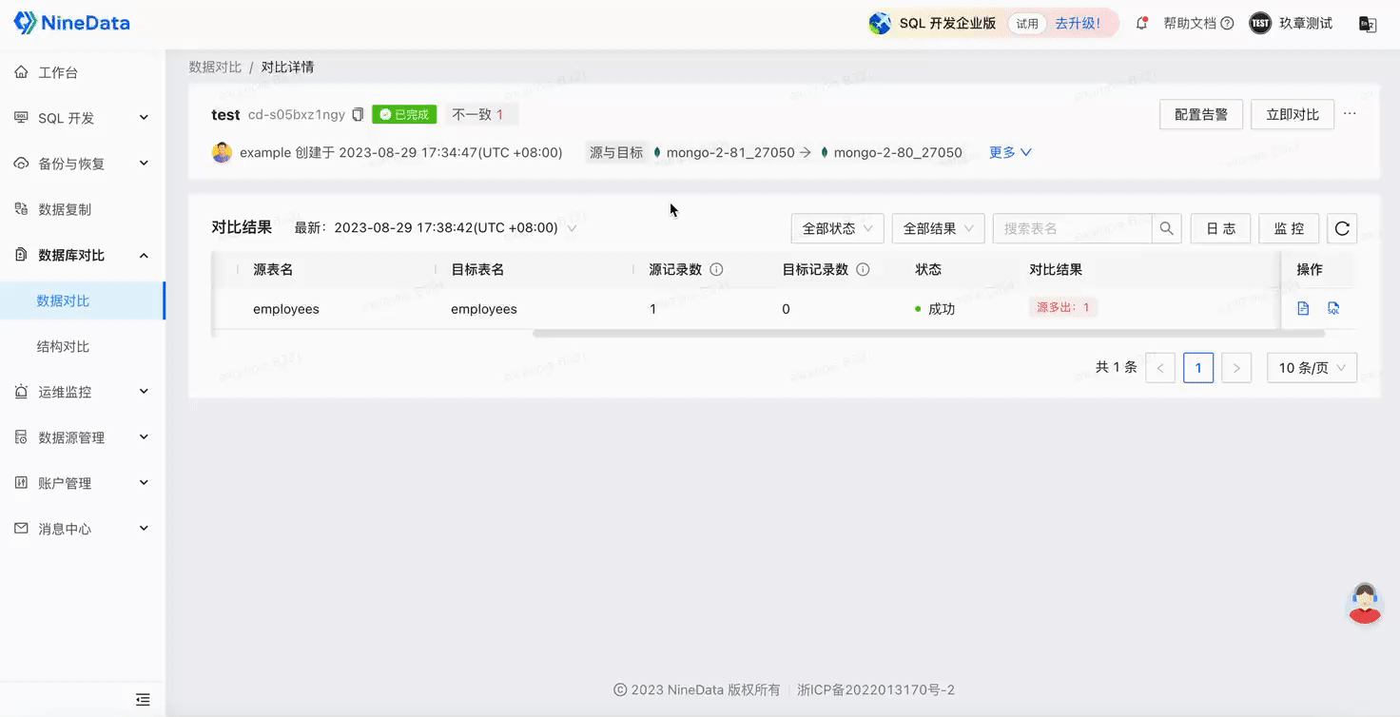Click source record count info icon

[716, 269]
